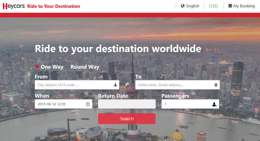Click the airplane icon in From field

[115, 85]
